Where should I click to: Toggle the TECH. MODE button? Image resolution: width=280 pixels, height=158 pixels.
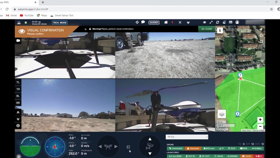coord(59,23)
